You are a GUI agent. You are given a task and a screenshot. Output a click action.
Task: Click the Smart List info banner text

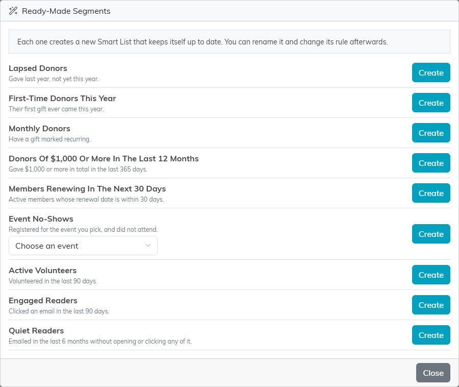[202, 42]
